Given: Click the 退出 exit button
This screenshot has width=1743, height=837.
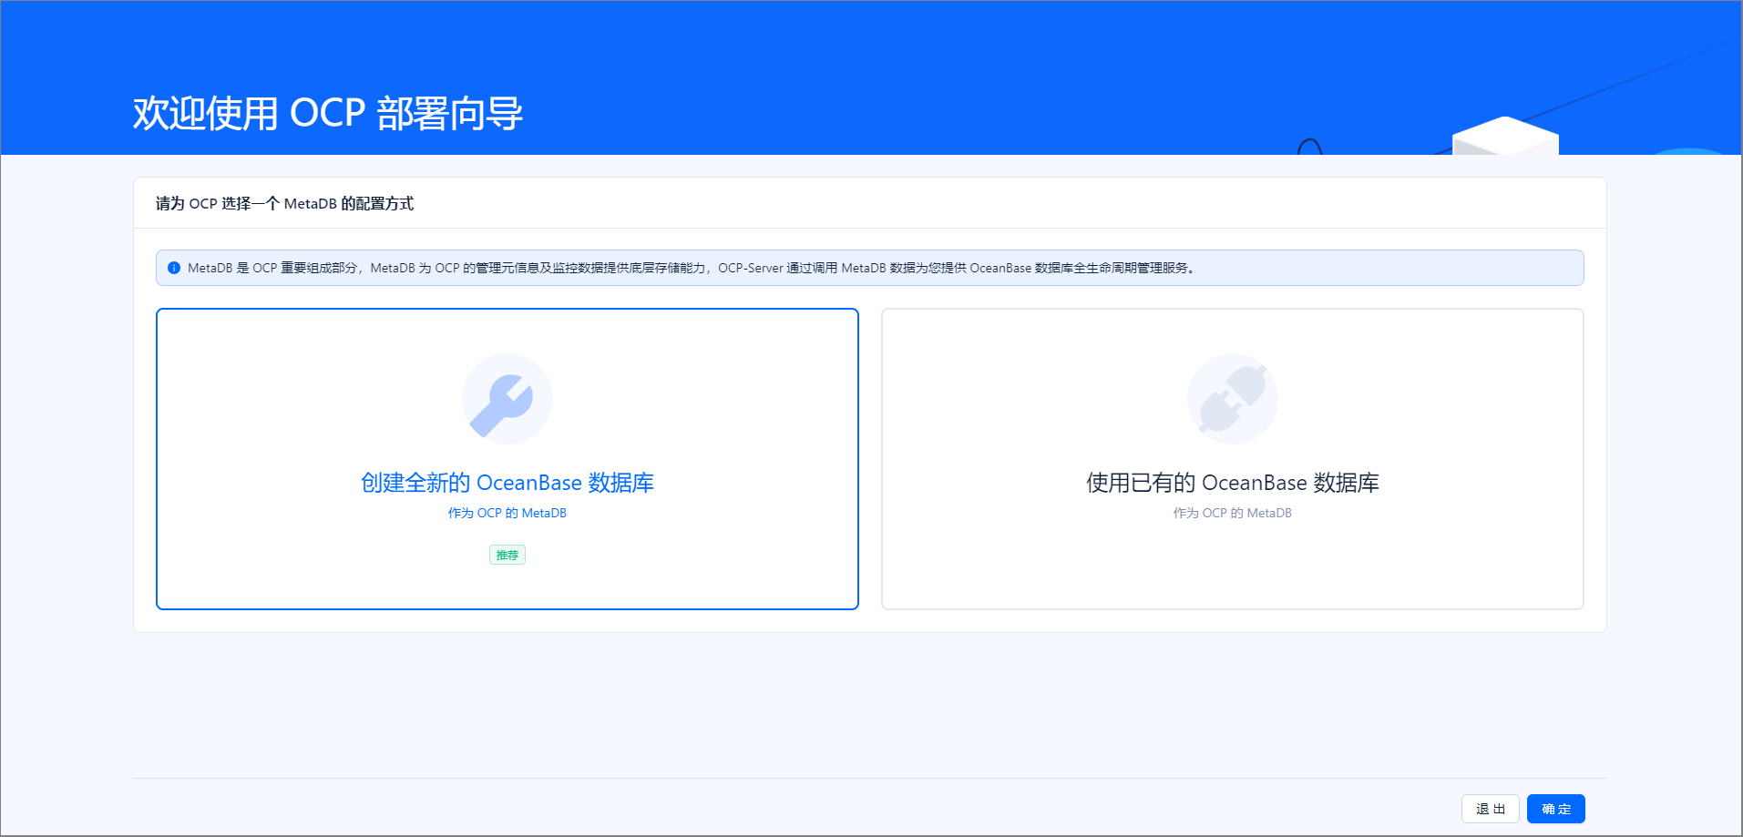Looking at the screenshot, I should pos(1490,808).
